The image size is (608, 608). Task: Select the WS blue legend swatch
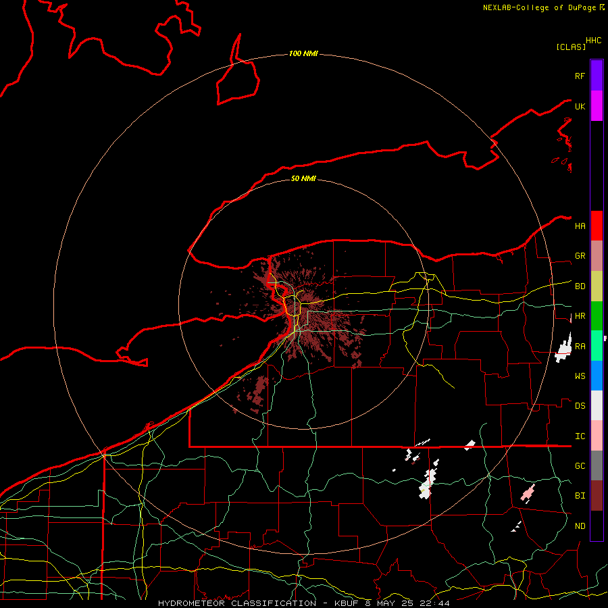pyautogui.click(x=597, y=376)
